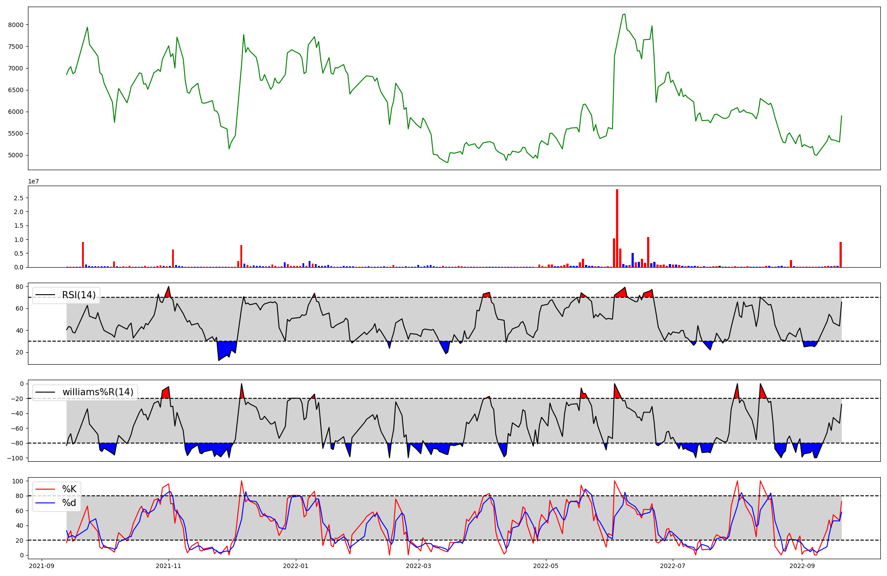Click the tallest red volume bar
Screen dimensions: 887x576
click(x=617, y=228)
